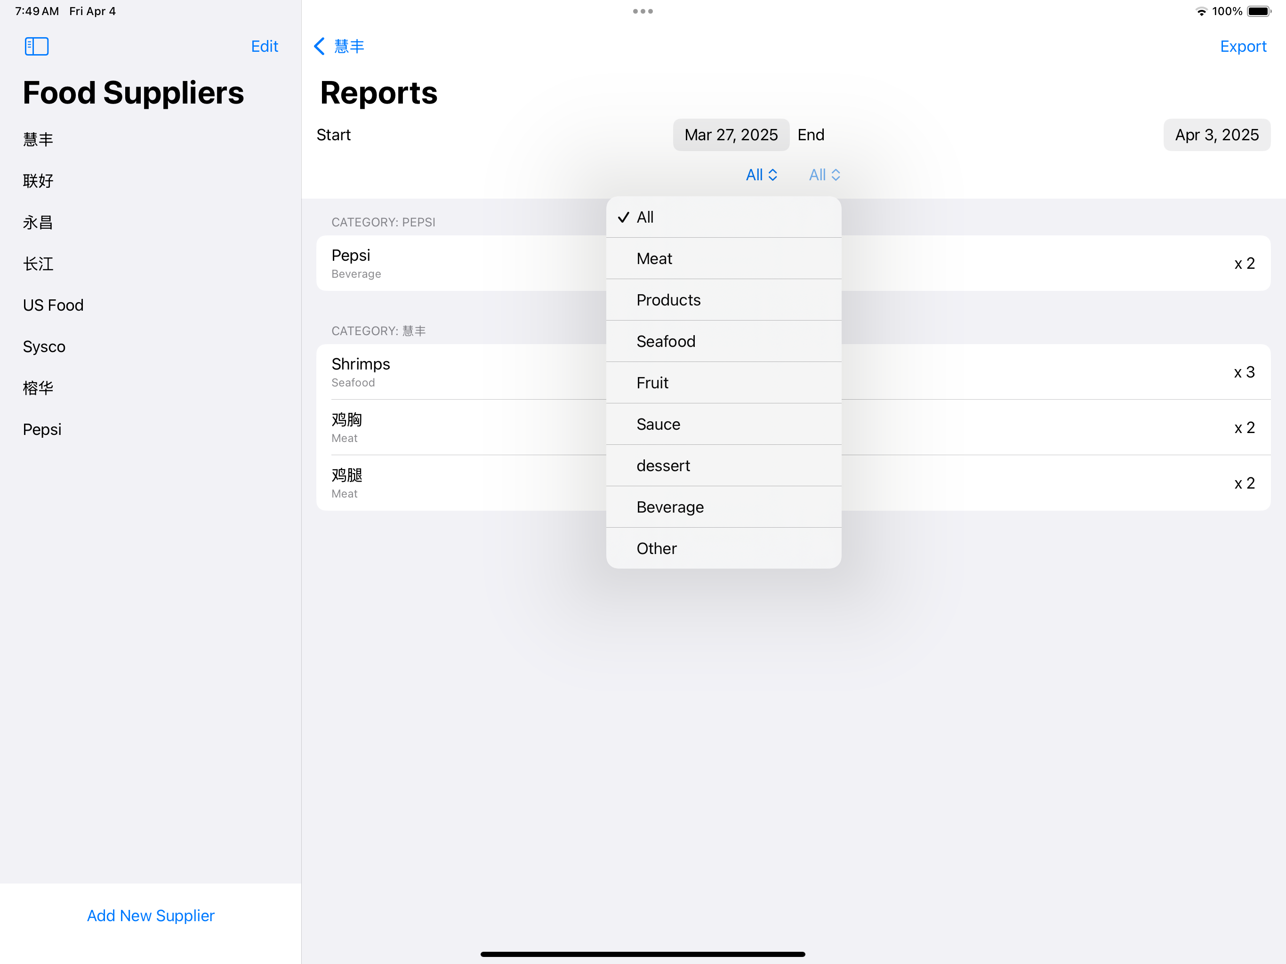The image size is (1286, 964).
Task: Select supplier 慧丰 in the sidebar
Action: pyautogui.click(x=151, y=139)
